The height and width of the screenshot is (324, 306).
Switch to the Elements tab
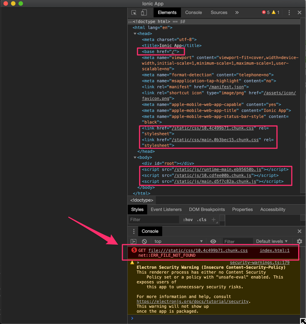click(167, 13)
